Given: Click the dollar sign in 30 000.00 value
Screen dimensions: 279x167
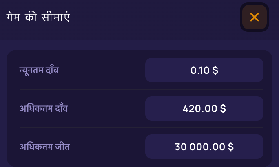Looking at the screenshot, I should pos(231,147).
